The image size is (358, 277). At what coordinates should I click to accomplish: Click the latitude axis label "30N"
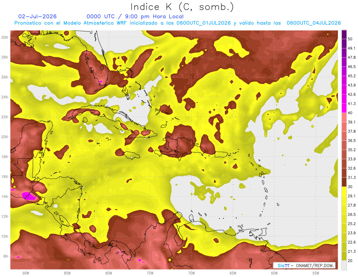(5, 37)
